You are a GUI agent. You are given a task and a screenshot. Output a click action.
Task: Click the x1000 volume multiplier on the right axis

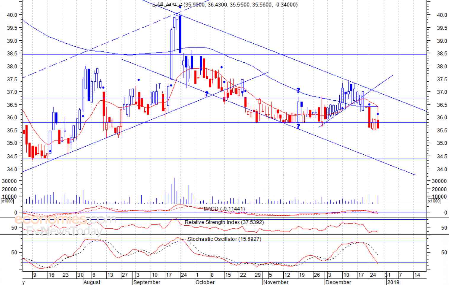pos(434,201)
